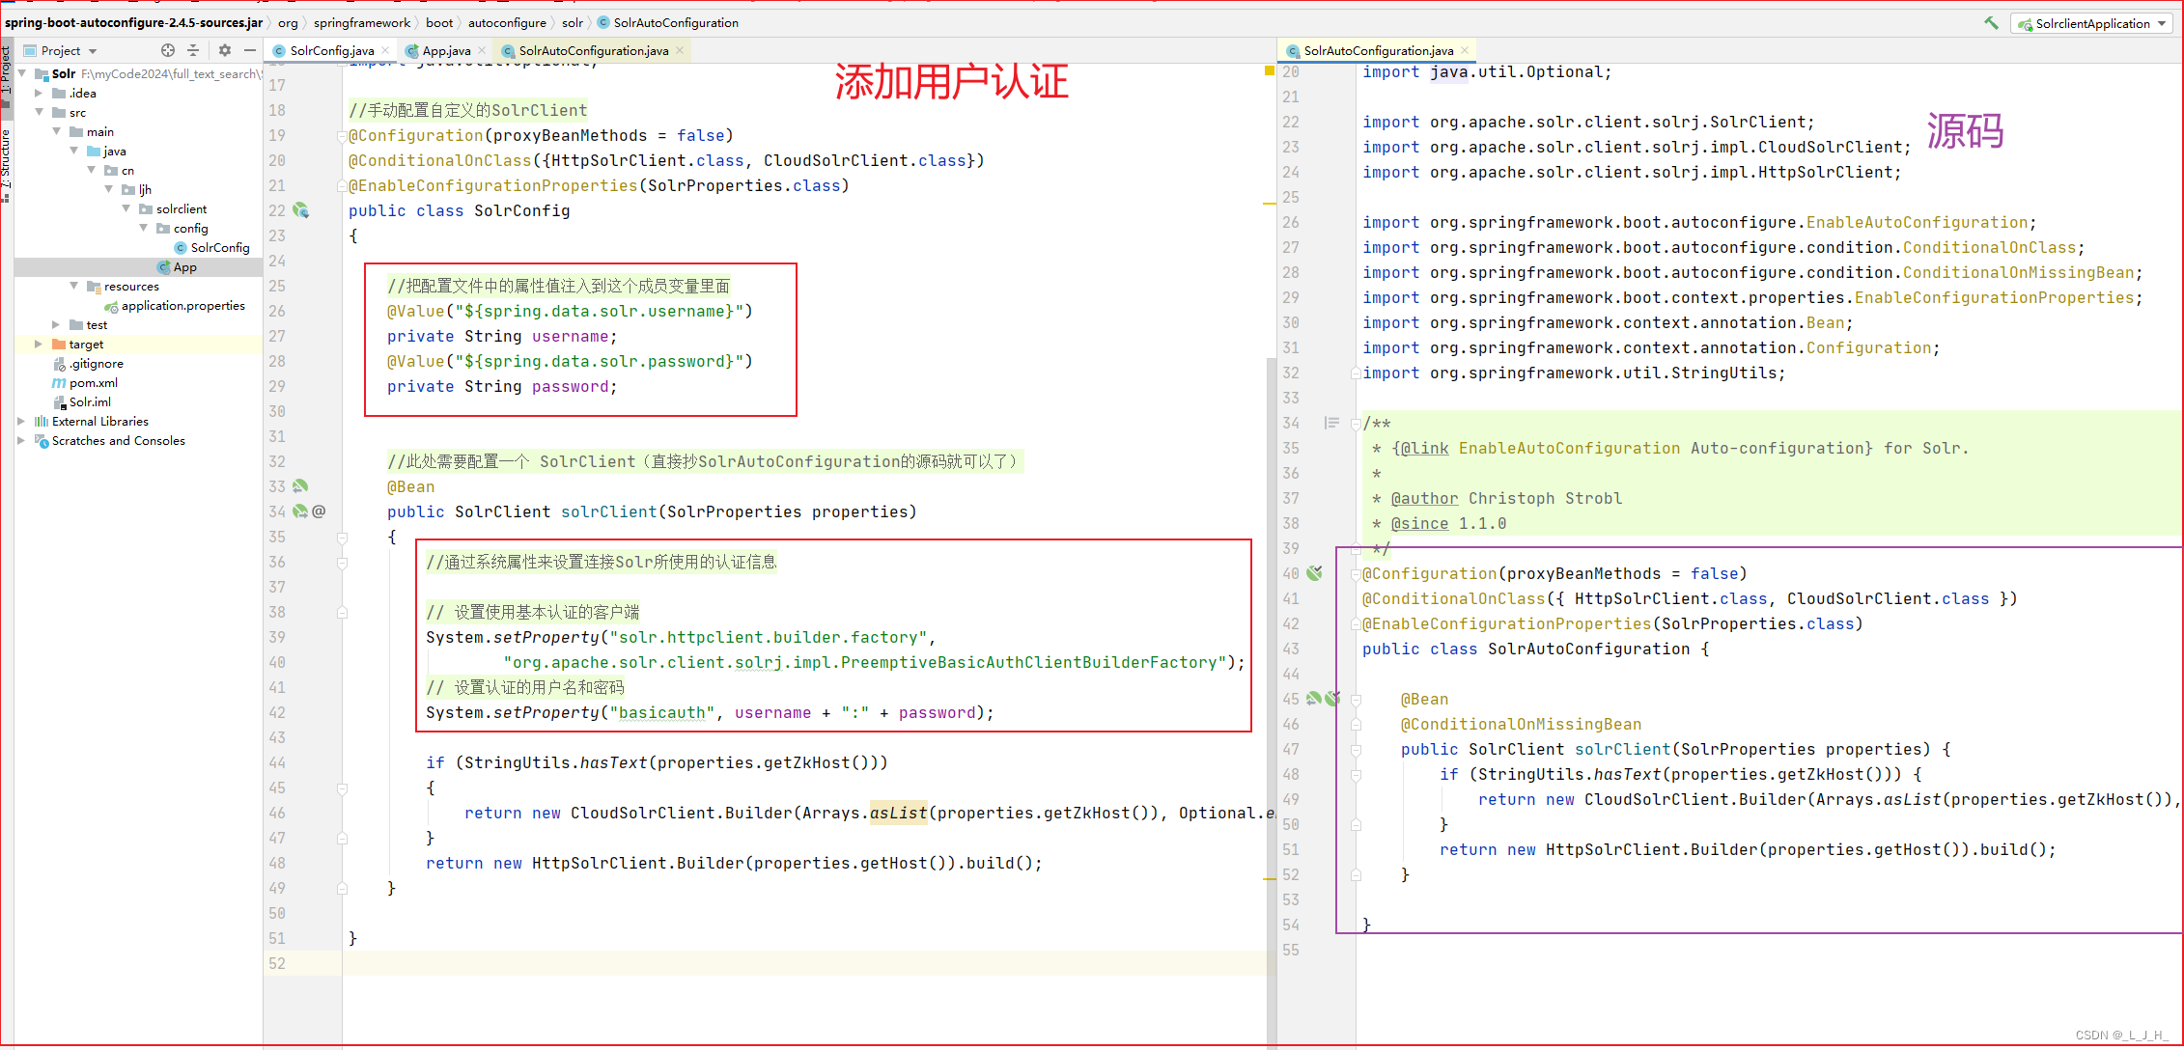
Task: Fold solrClient method at right-pane line 47
Action: click(x=1356, y=749)
